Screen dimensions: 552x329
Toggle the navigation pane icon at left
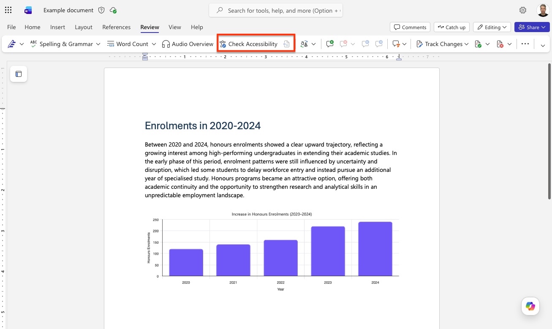pyautogui.click(x=19, y=74)
